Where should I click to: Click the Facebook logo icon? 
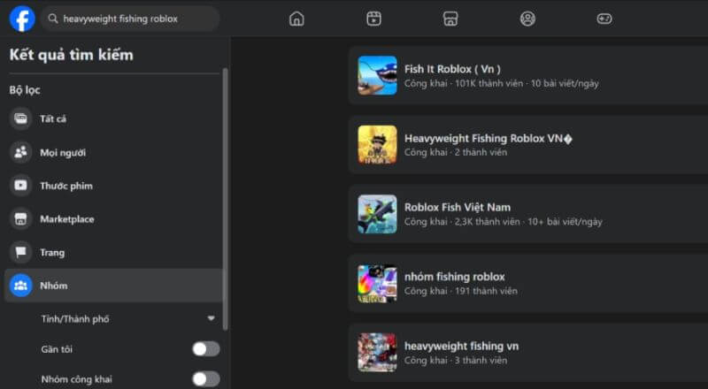[x=22, y=19]
